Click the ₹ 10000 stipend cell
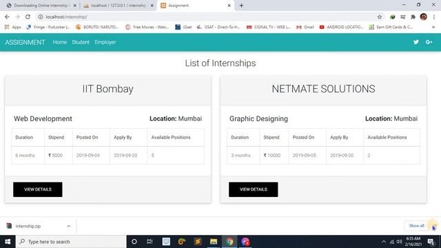This screenshot has width=441, height=248. pos(274,155)
